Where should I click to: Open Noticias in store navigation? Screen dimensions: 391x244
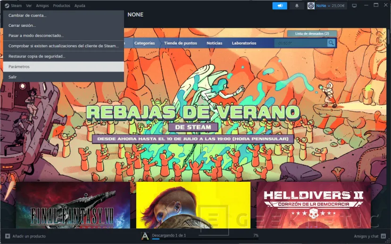point(215,43)
